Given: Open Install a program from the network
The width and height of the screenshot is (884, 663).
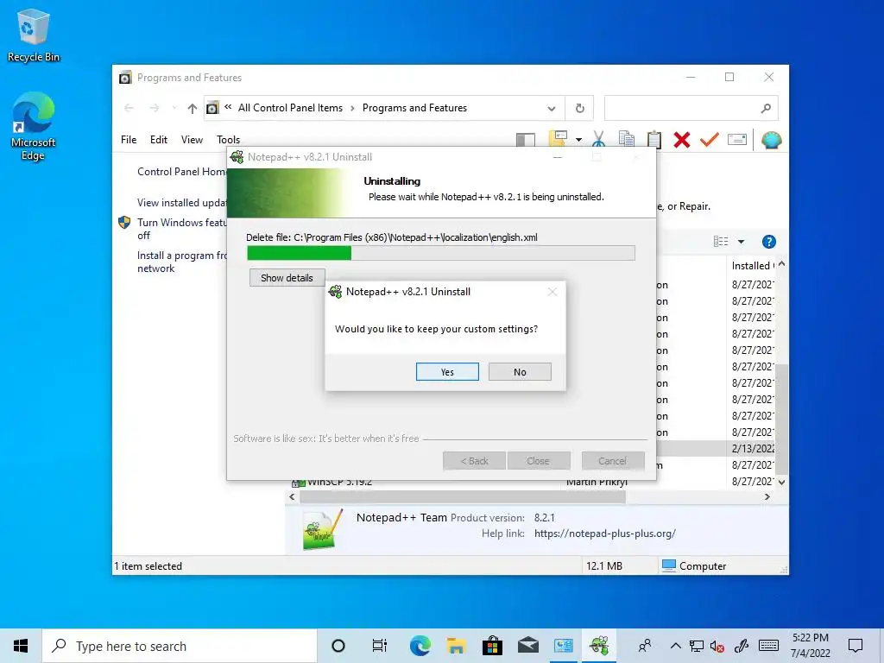Looking at the screenshot, I should pos(181,262).
